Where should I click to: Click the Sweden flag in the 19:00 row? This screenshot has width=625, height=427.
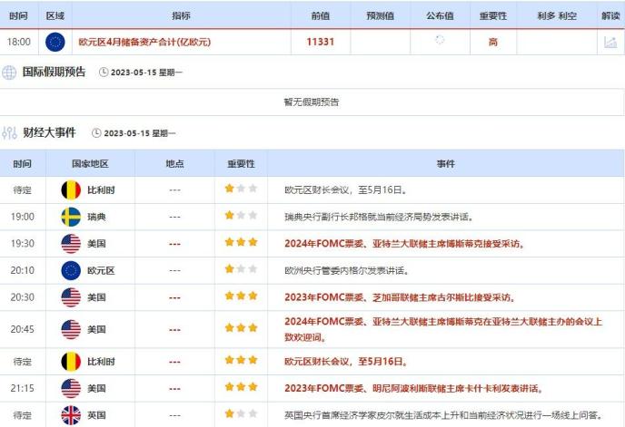click(x=71, y=217)
